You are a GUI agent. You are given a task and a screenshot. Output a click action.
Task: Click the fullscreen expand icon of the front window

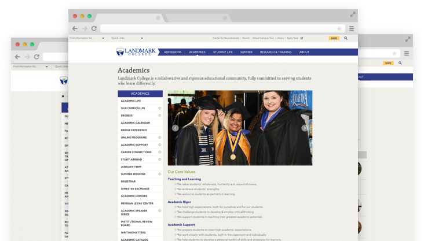pos(353,14)
